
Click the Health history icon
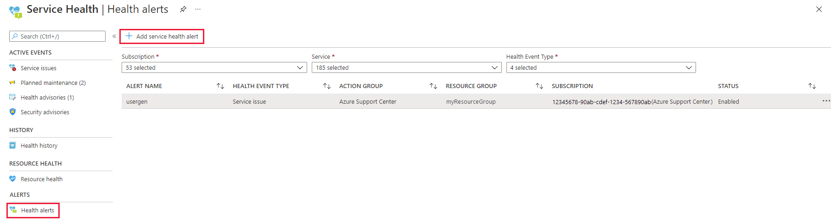pos(13,145)
